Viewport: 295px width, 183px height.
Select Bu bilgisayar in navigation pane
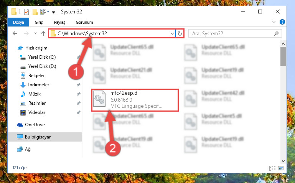[x=45, y=137]
